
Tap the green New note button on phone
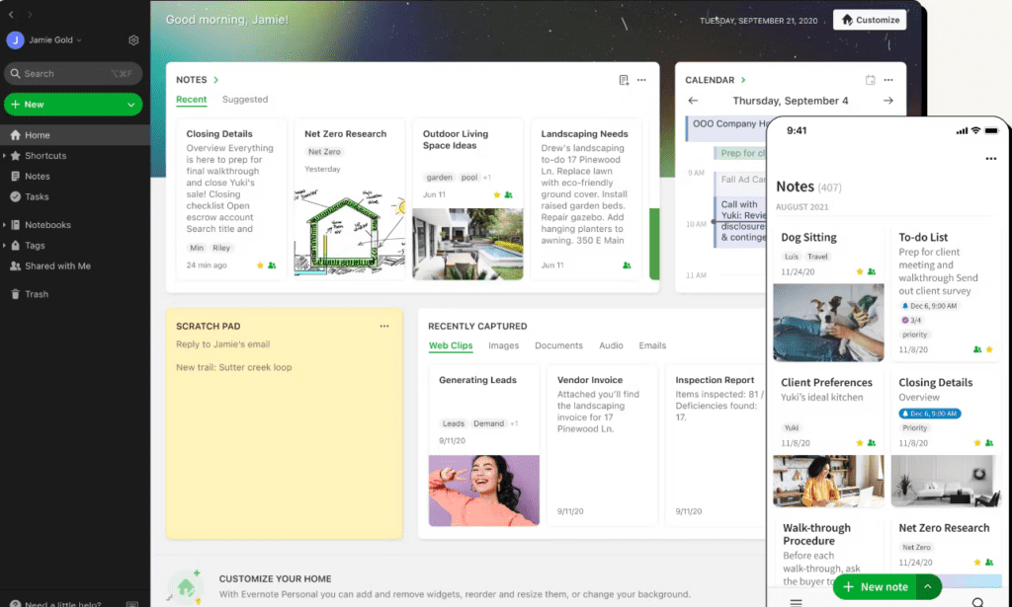pos(875,586)
